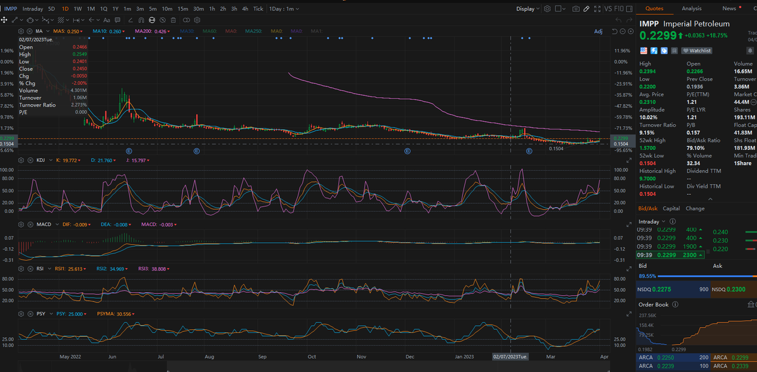Expand chart to full screen
Image resolution: width=757 pixels, height=372 pixels.
[597, 9]
